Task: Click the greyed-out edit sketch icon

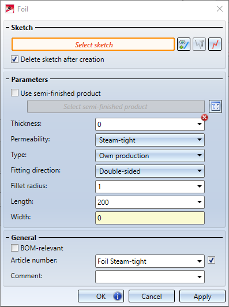Action: coord(199,44)
